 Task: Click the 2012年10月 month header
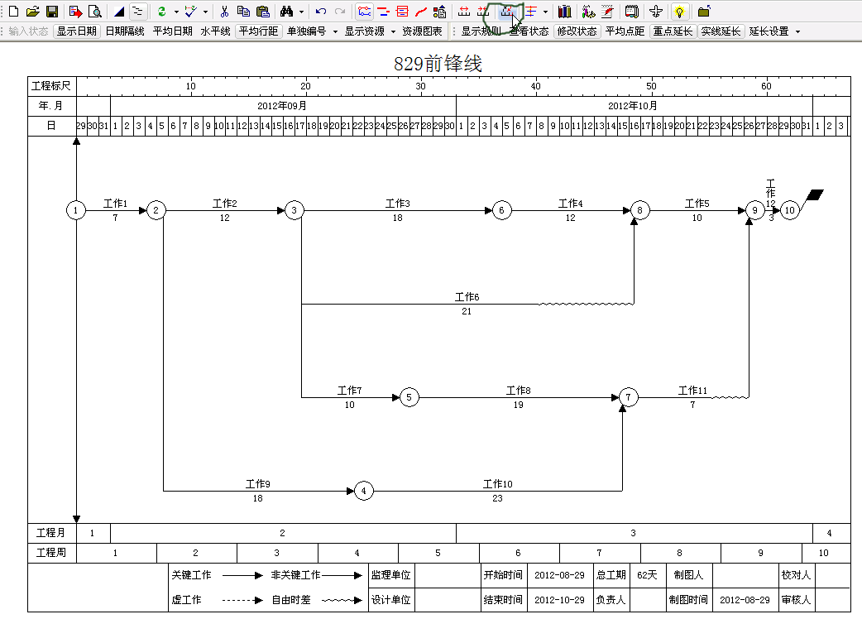tap(632, 106)
